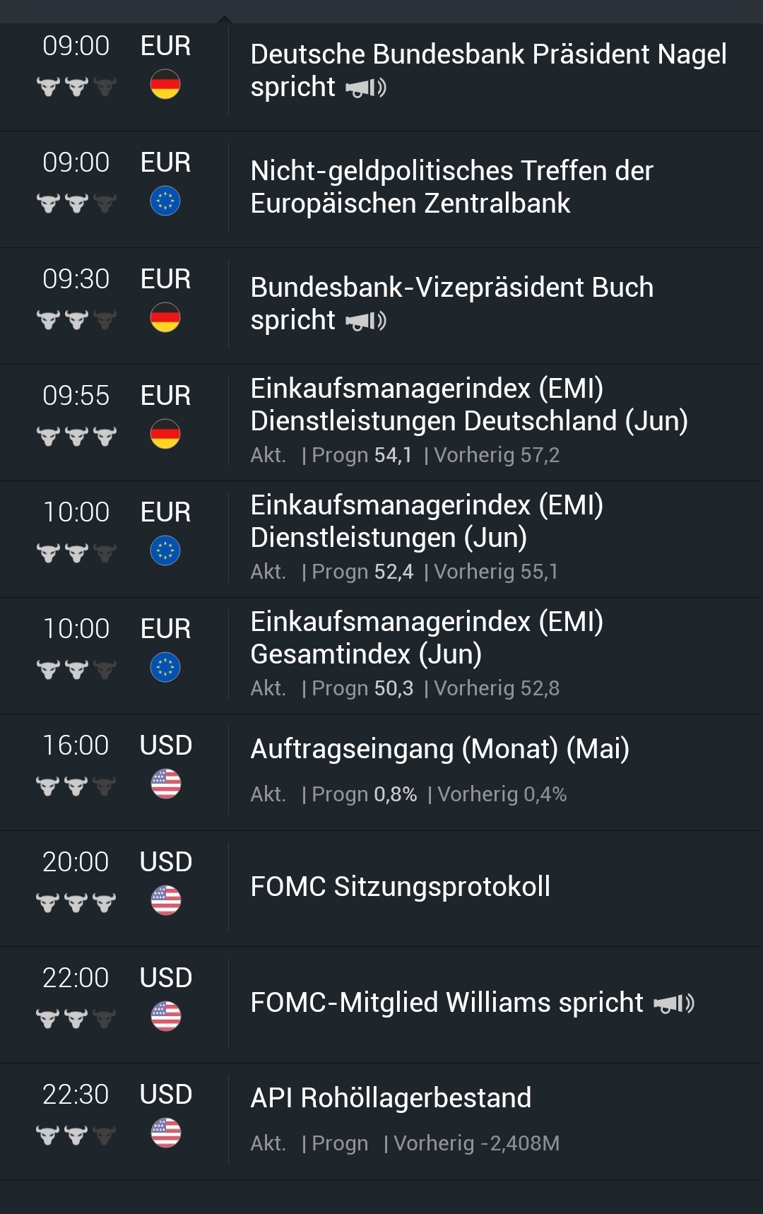
Task: Open EMI Dienstleistungen Deutschland (Jun) event
Action: click(x=468, y=405)
